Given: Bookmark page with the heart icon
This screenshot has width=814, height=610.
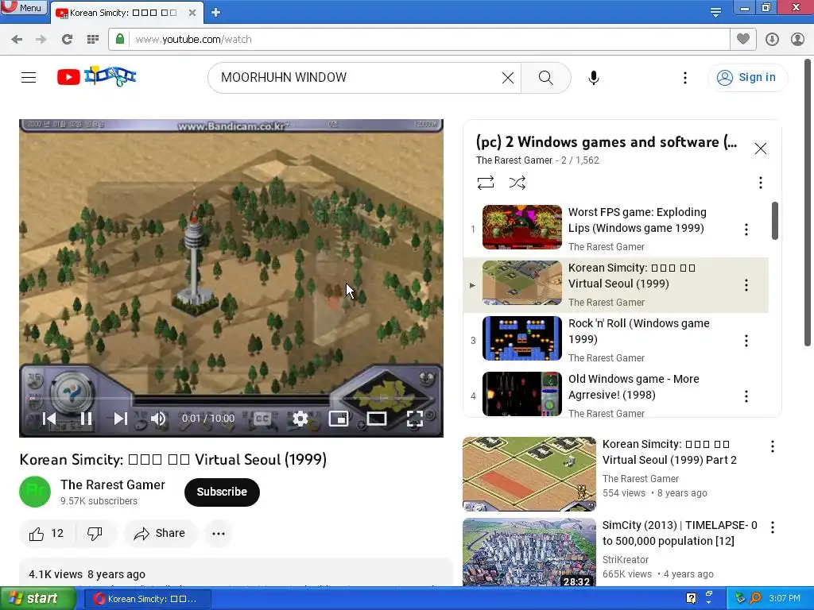Looking at the screenshot, I should coord(743,39).
